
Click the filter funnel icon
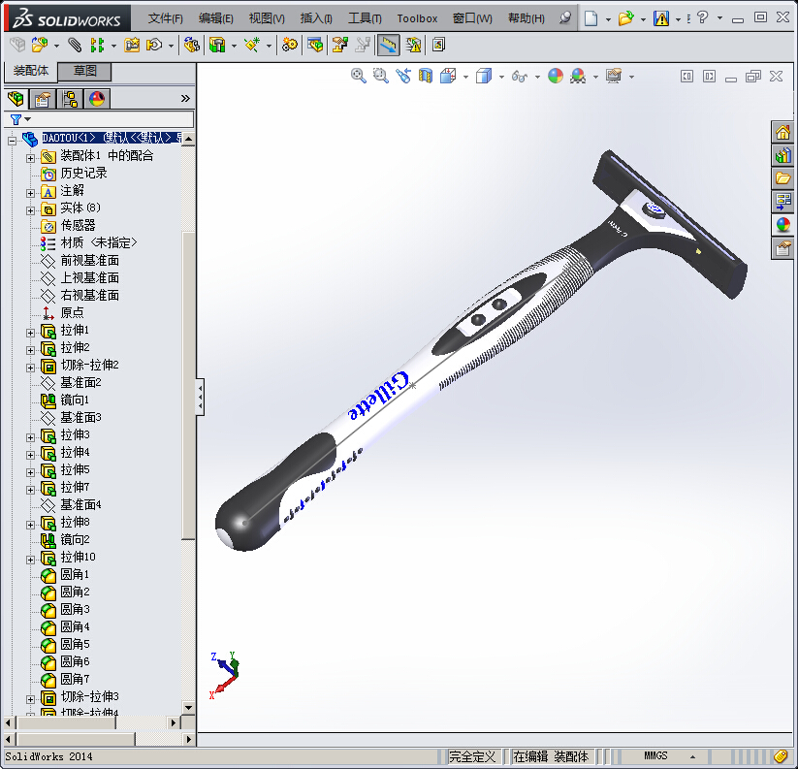tap(16, 119)
